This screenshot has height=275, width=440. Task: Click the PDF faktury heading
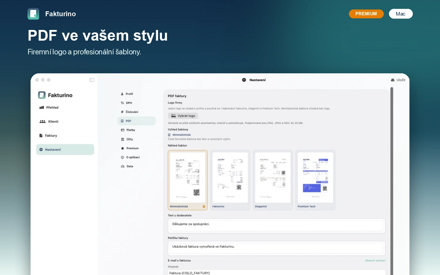click(x=177, y=96)
